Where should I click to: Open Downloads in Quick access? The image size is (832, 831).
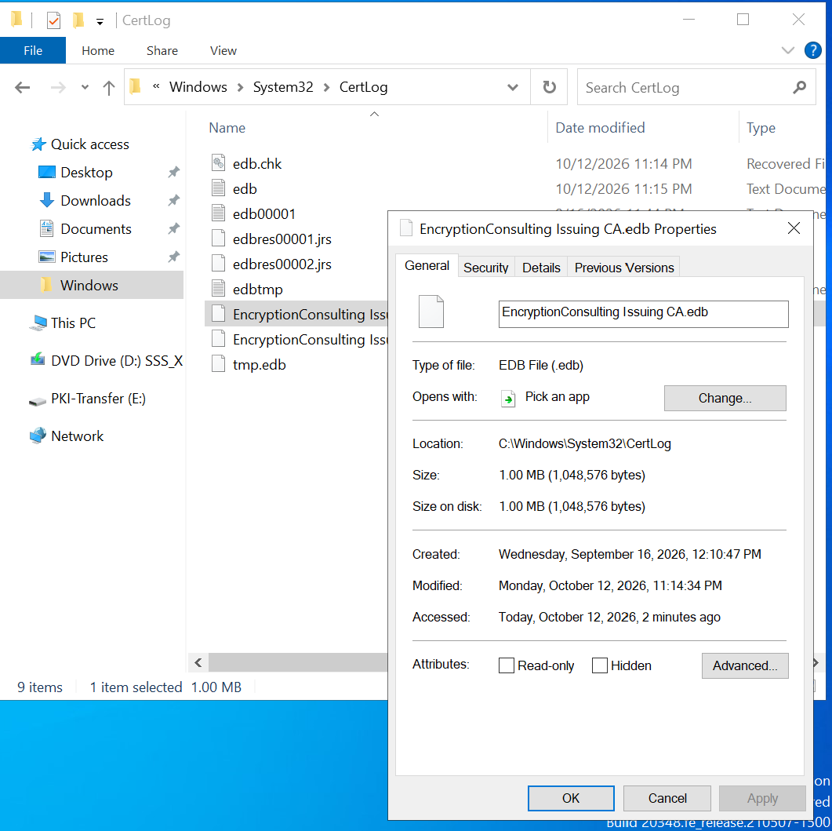(x=96, y=201)
